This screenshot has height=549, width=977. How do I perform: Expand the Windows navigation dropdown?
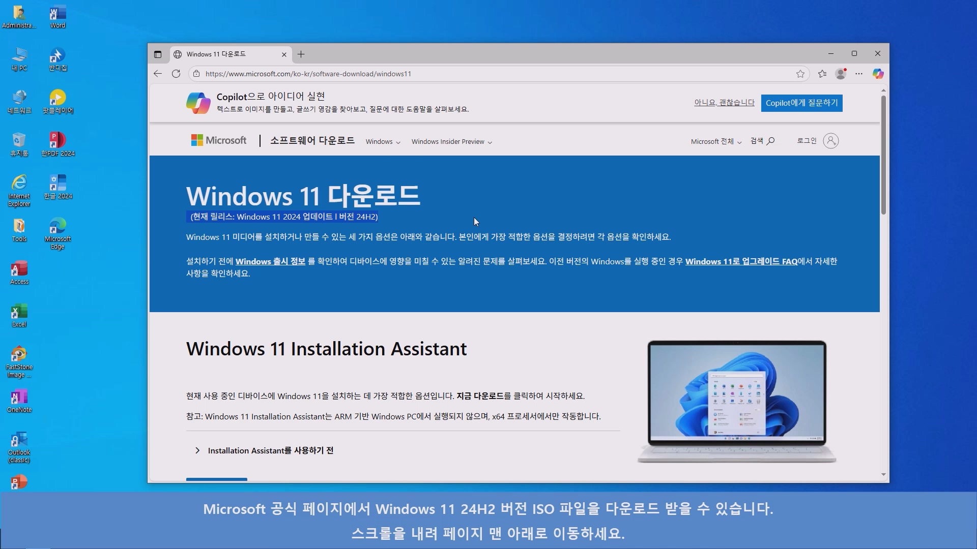point(383,142)
